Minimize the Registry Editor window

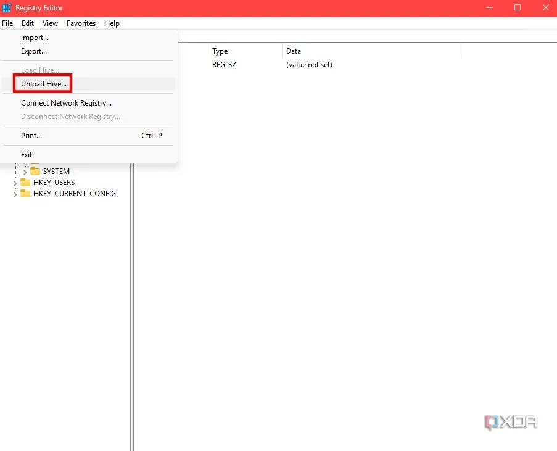(490, 8)
